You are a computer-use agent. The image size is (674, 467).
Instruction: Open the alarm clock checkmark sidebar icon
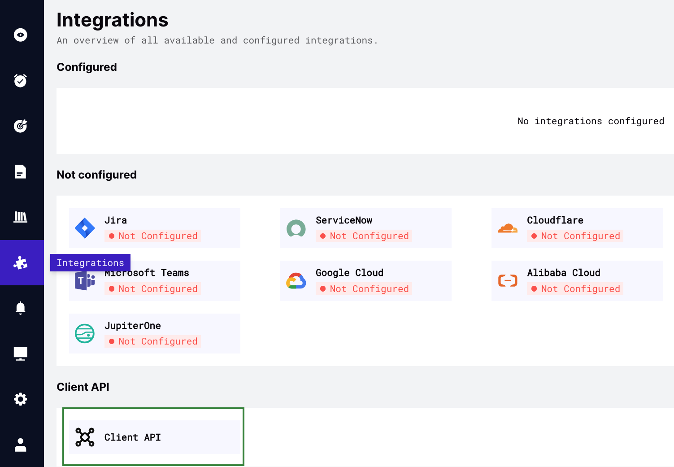click(x=21, y=80)
